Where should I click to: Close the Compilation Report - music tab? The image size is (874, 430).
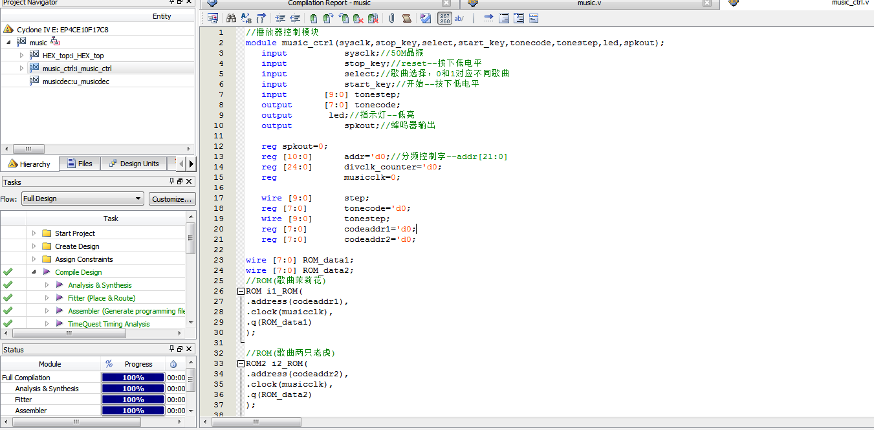[446, 3]
